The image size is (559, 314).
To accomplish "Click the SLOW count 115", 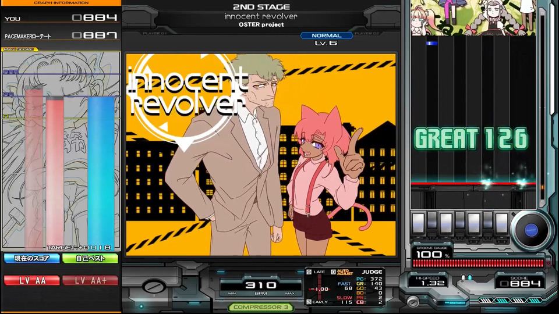I will pyautogui.click(x=346, y=302).
